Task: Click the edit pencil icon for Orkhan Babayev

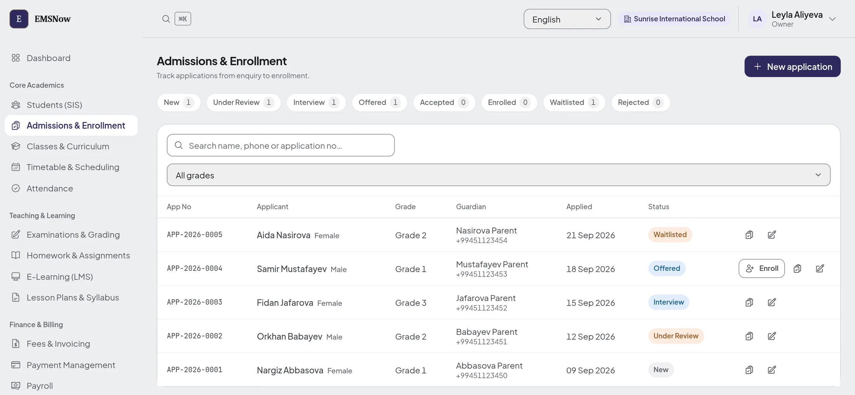Action: click(772, 336)
